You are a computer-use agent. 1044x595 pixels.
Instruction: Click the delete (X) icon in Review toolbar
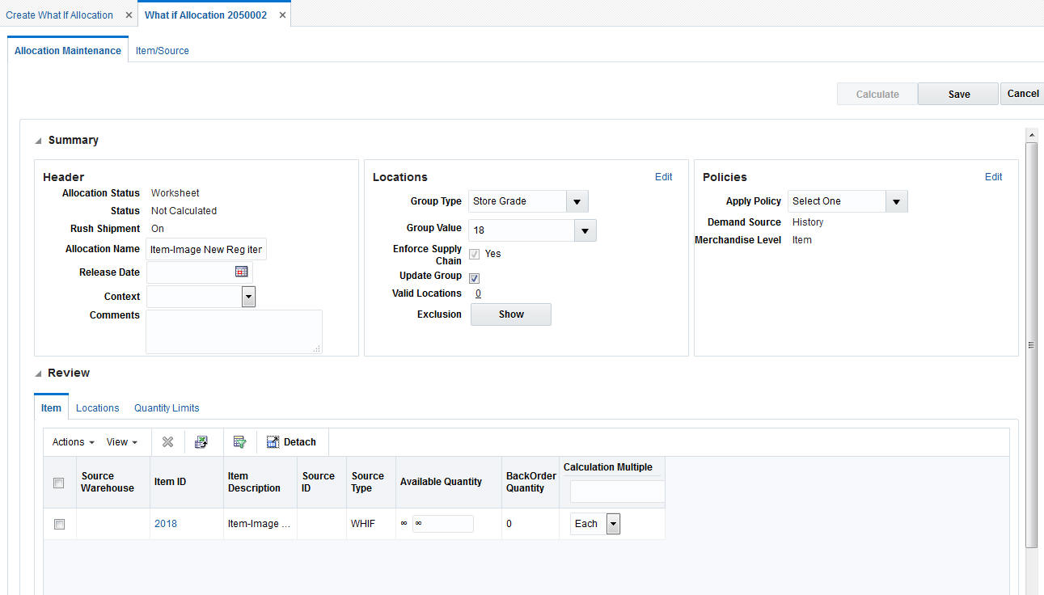(167, 441)
